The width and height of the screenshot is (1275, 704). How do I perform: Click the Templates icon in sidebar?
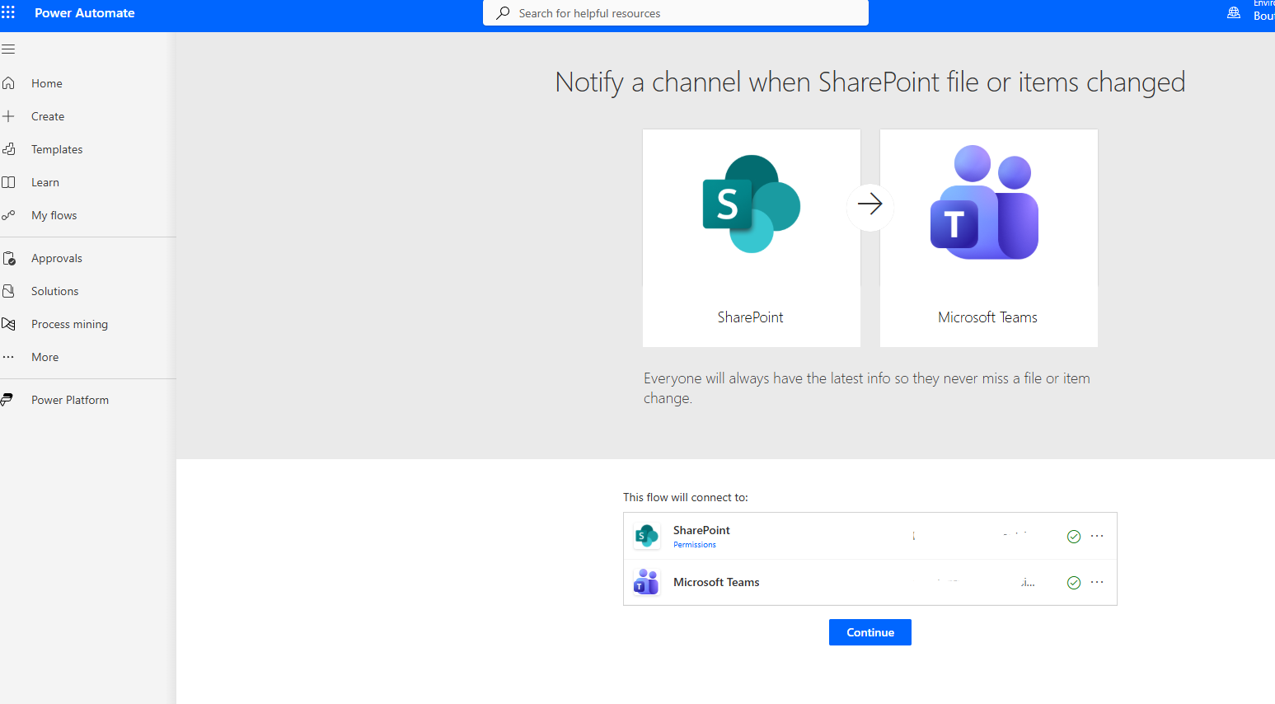click(8, 149)
